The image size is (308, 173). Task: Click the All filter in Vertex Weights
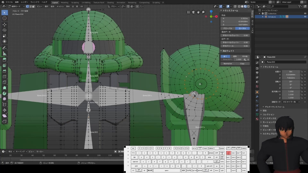(225, 56)
